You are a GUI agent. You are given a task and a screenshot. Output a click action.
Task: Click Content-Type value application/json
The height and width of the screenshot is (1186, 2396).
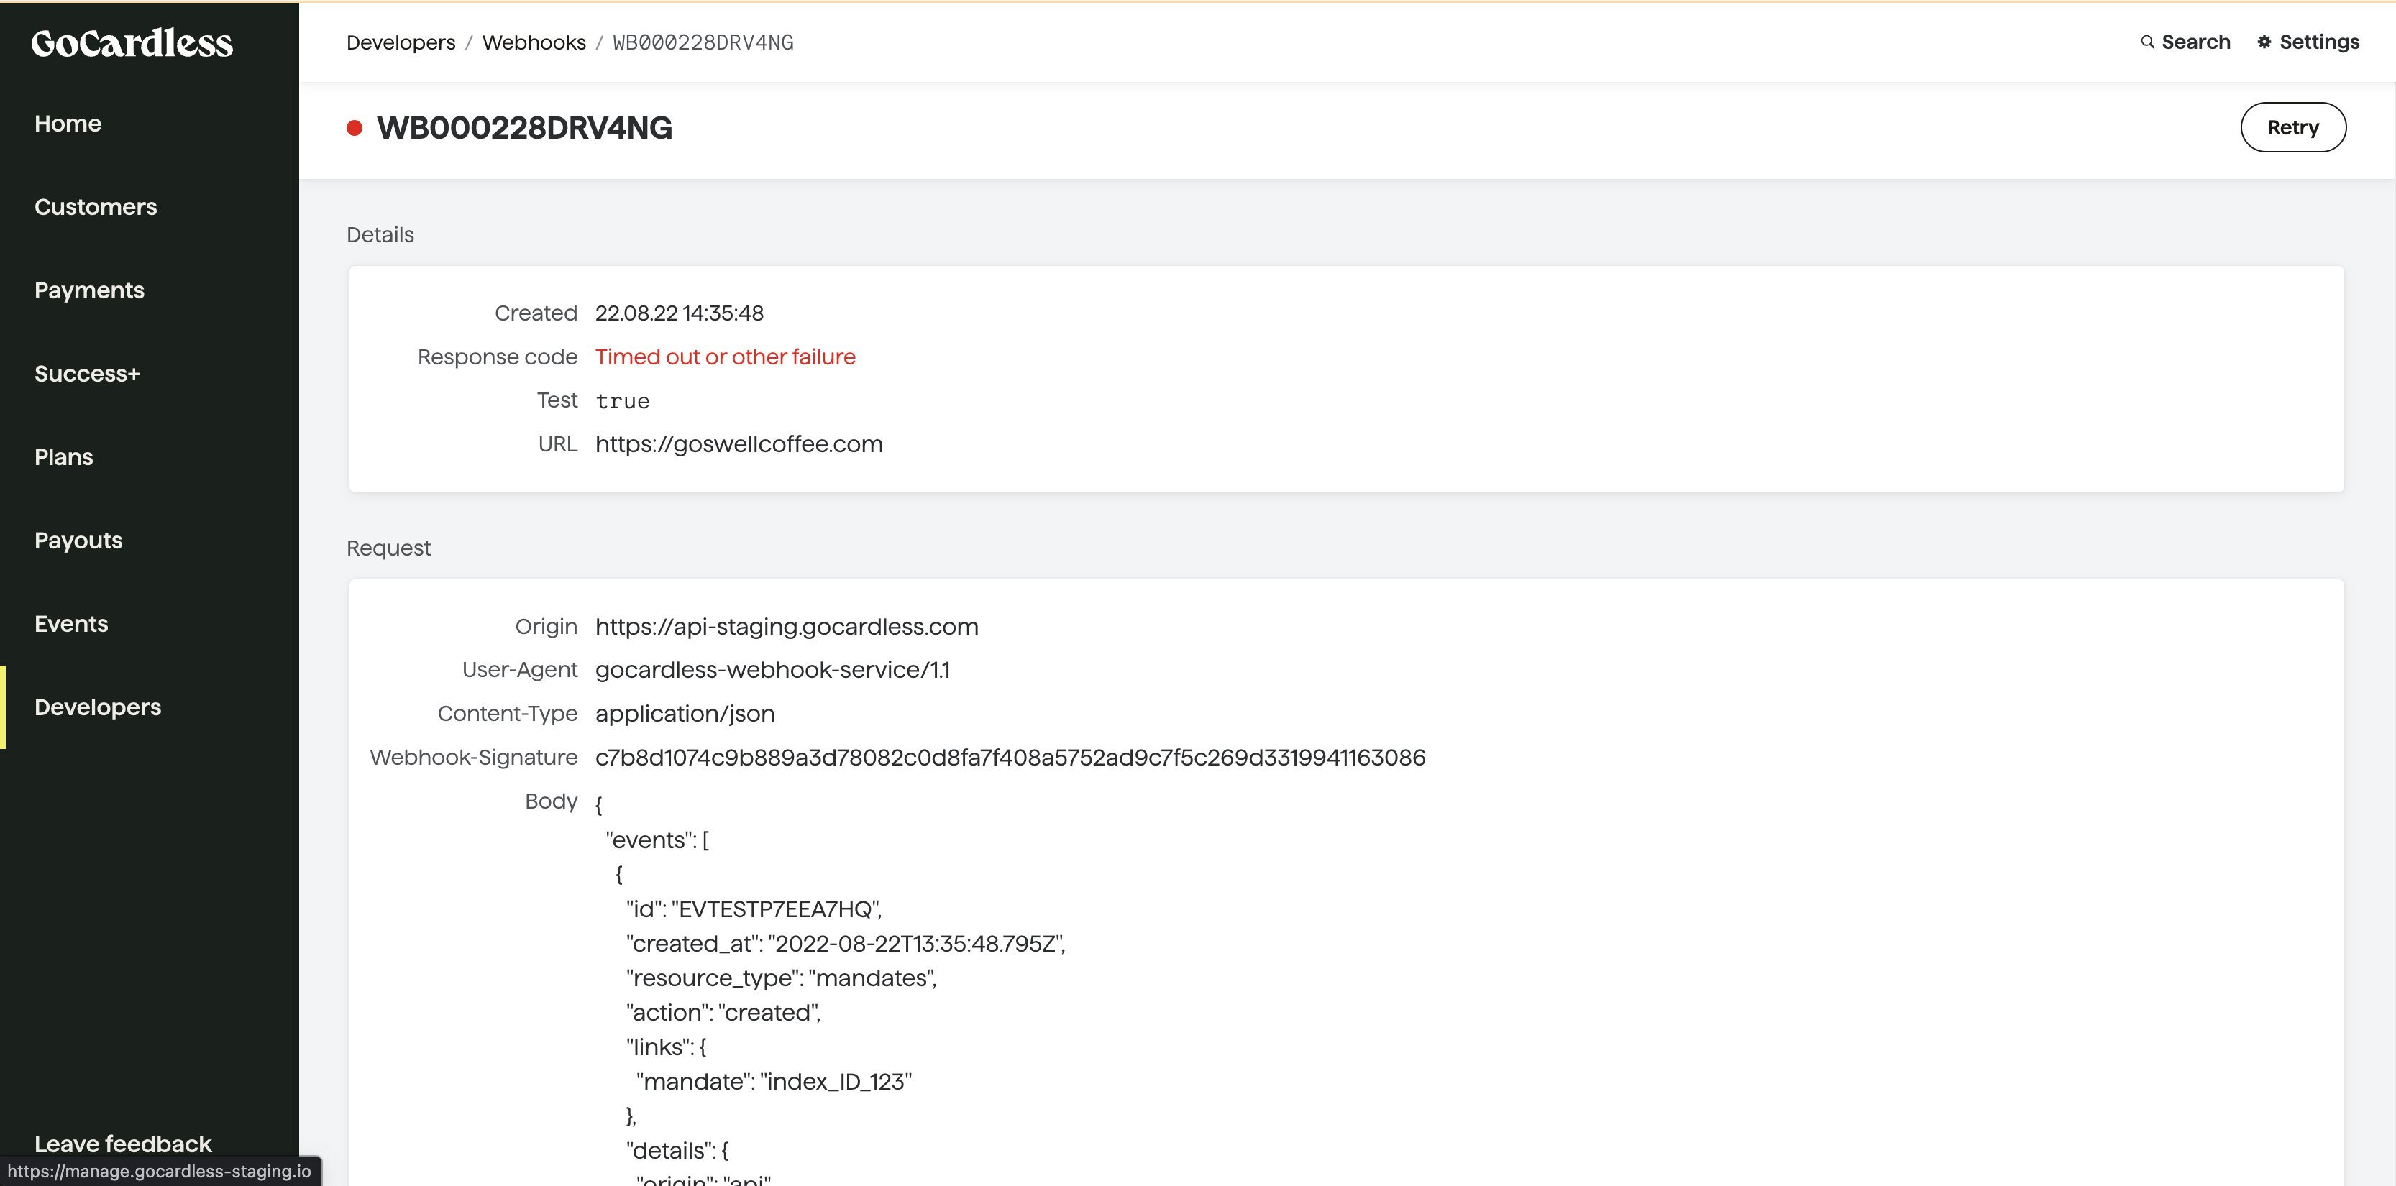[685, 714]
